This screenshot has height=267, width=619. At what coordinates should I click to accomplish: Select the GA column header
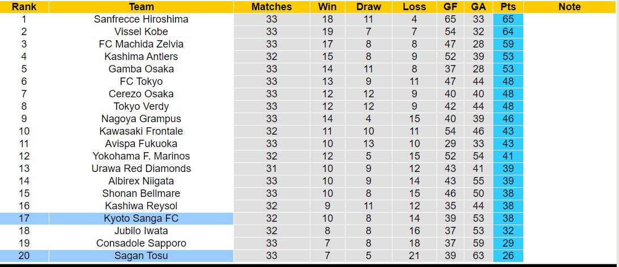[x=477, y=7]
